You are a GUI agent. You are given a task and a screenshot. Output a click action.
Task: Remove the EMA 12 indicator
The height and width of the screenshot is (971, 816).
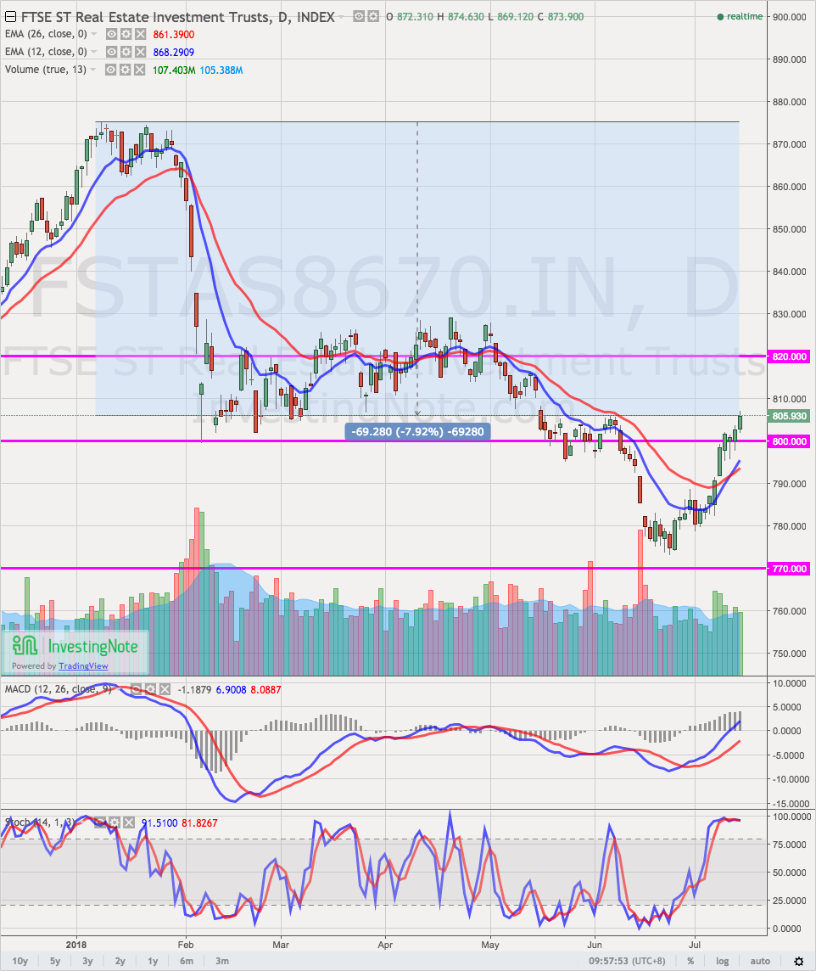(x=137, y=52)
